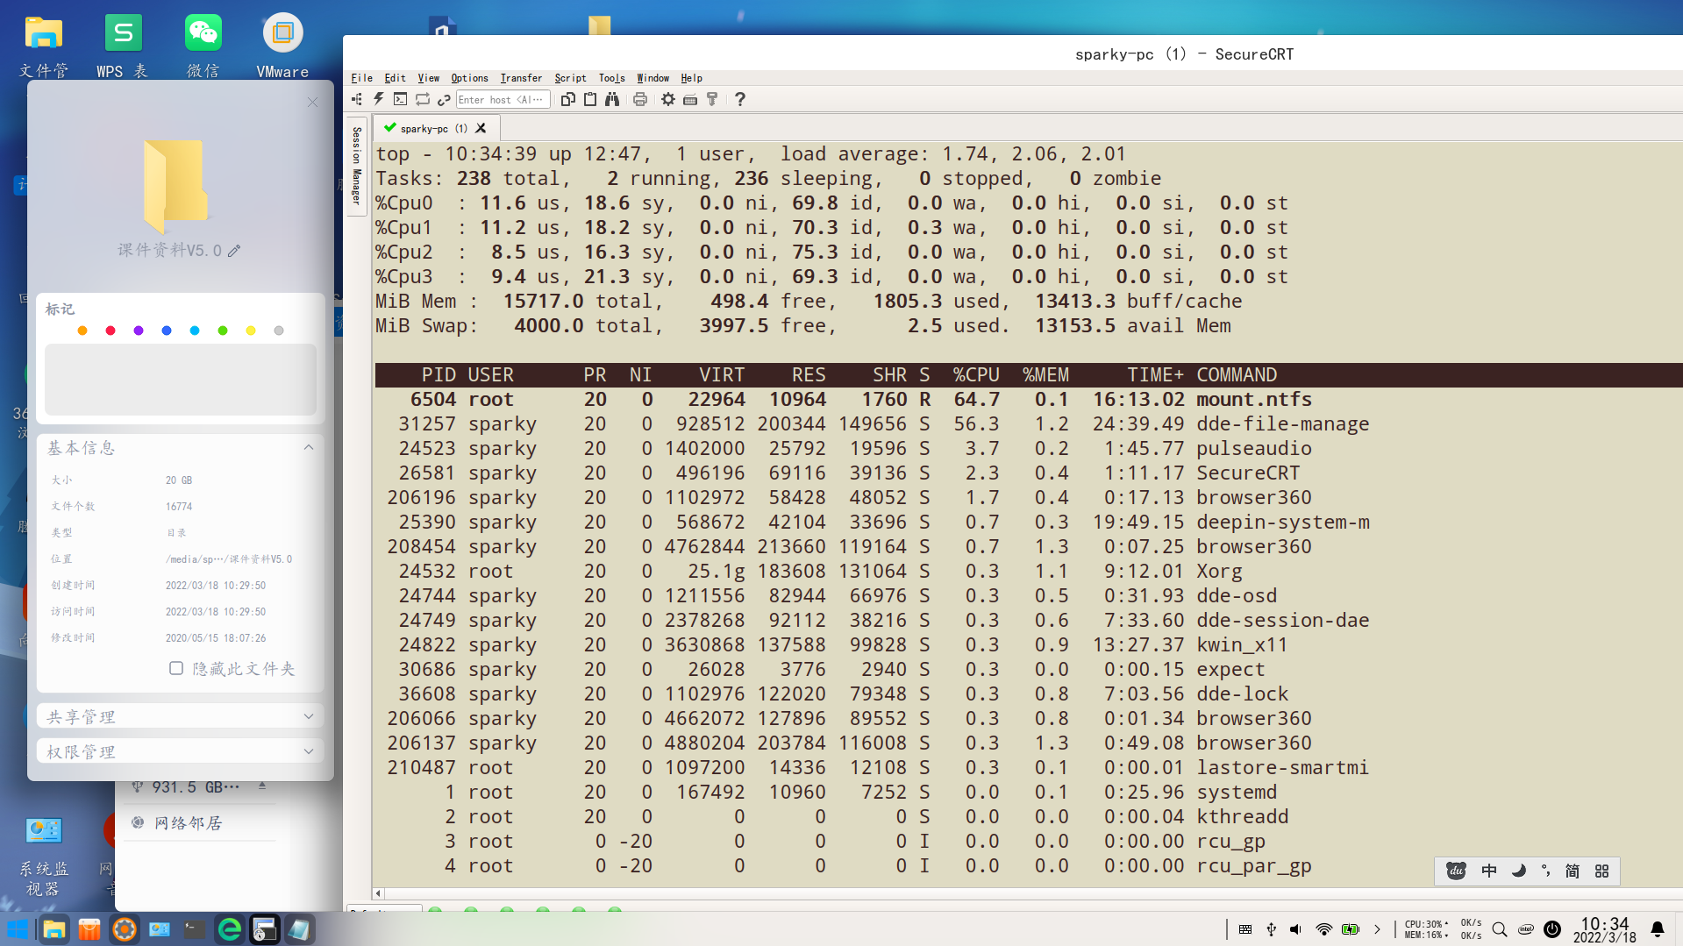Screen dimensions: 1683x946
Task: Click the Quick Connect lightning icon
Action: [x=379, y=99]
